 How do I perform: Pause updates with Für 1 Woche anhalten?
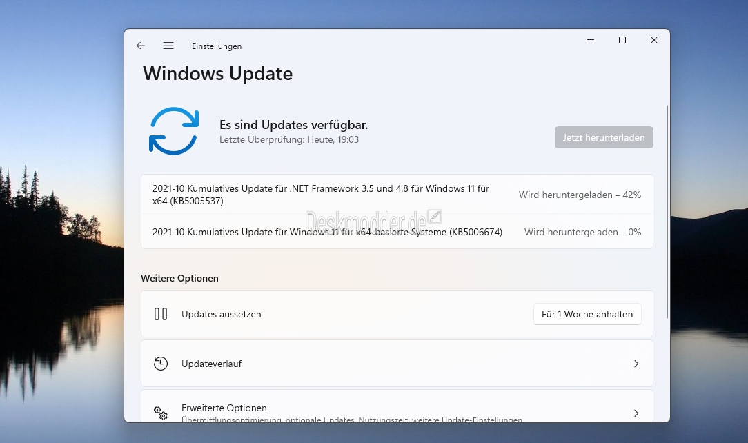(587, 314)
